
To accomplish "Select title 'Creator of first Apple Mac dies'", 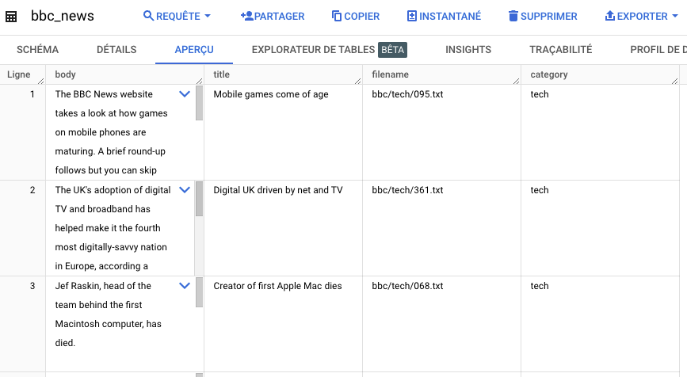I will tap(277, 286).
